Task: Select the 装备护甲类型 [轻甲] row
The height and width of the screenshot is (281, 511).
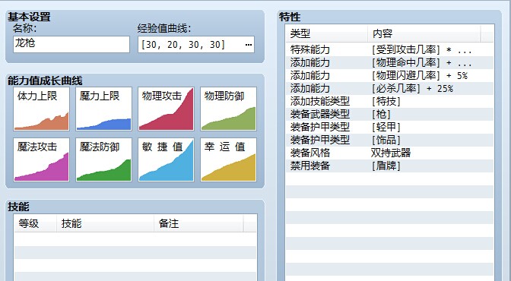Action: coord(390,127)
